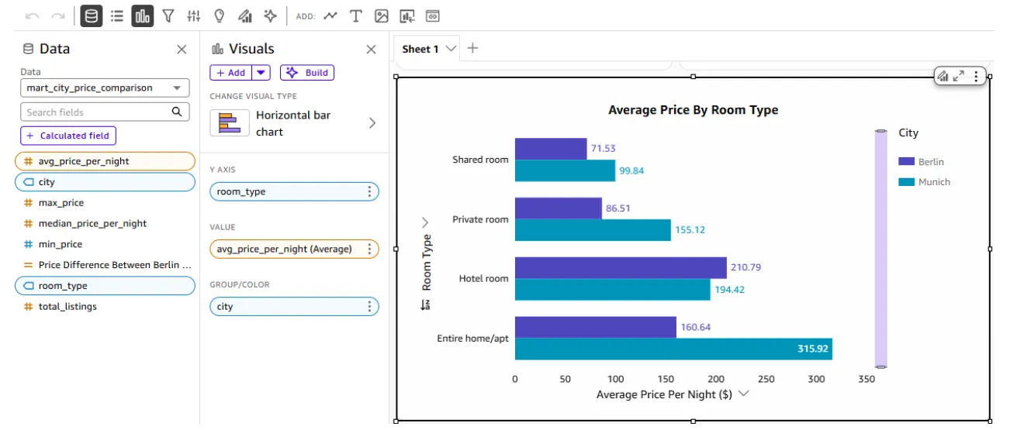Click the City legend title
The height and width of the screenshot is (430, 1024).
click(908, 132)
